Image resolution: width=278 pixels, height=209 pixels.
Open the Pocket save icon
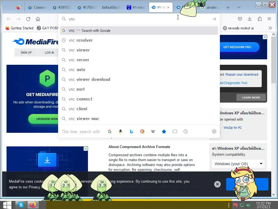coord(240,19)
